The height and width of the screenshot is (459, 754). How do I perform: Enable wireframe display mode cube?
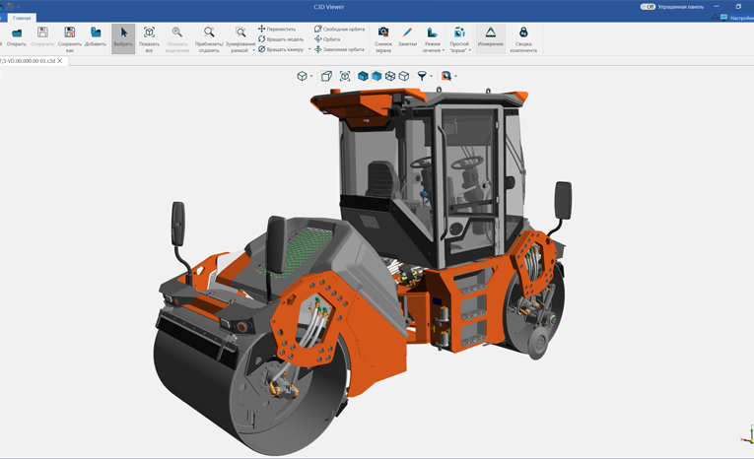390,76
